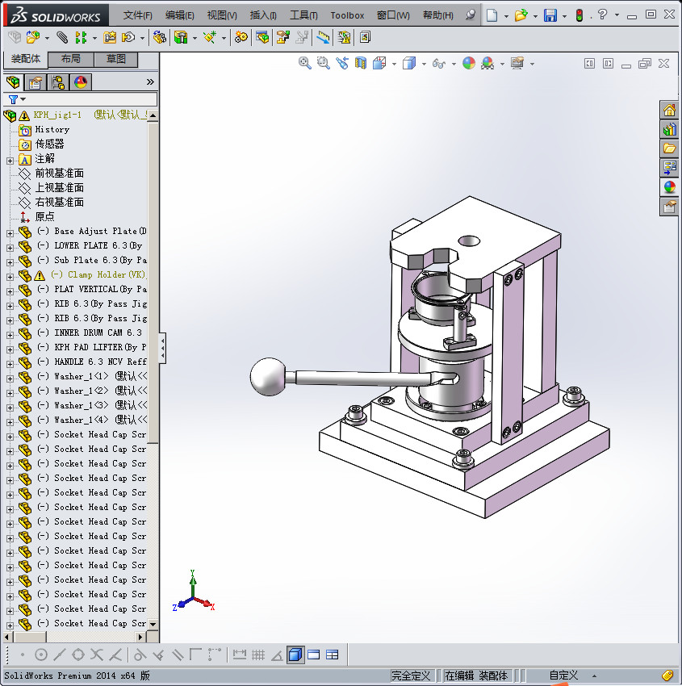Click the Zoom to Fit icon
Viewport: 682px width, 686px height.
(305, 64)
